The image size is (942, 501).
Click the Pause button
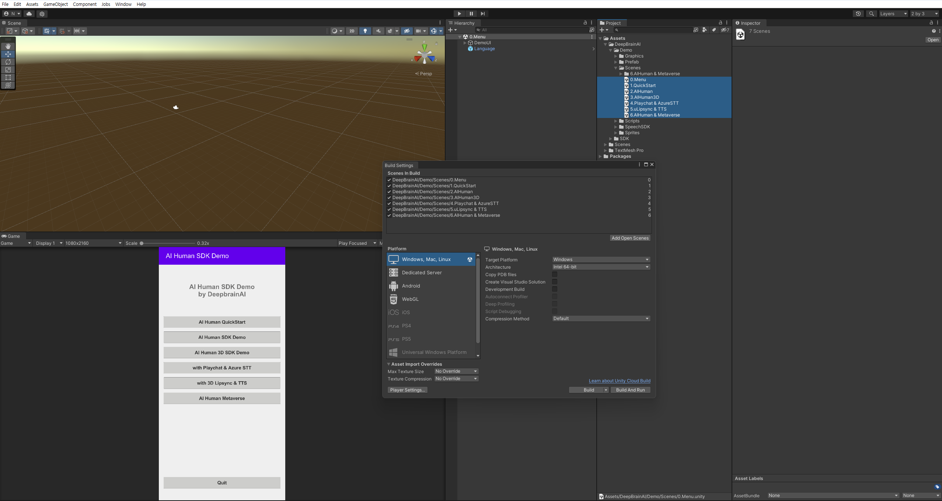pyautogui.click(x=471, y=14)
